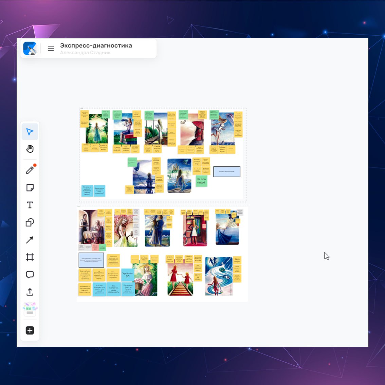The width and height of the screenshot is (385, 385).
Task: Select the yellow 'Сама рисует' sticky note
Action: click(237, 260)
